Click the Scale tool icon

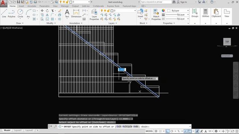pos(47,19)
